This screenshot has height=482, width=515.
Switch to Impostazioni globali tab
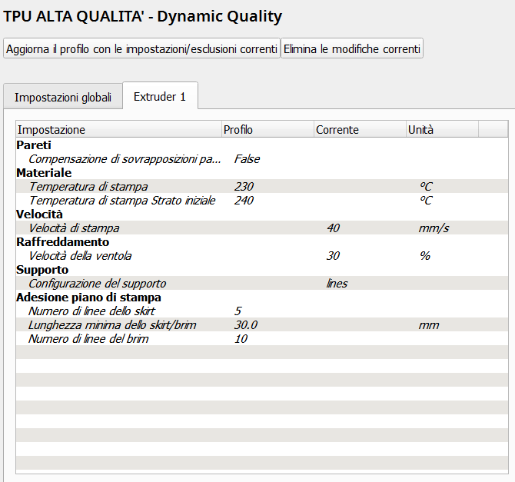tap(63, 98)
